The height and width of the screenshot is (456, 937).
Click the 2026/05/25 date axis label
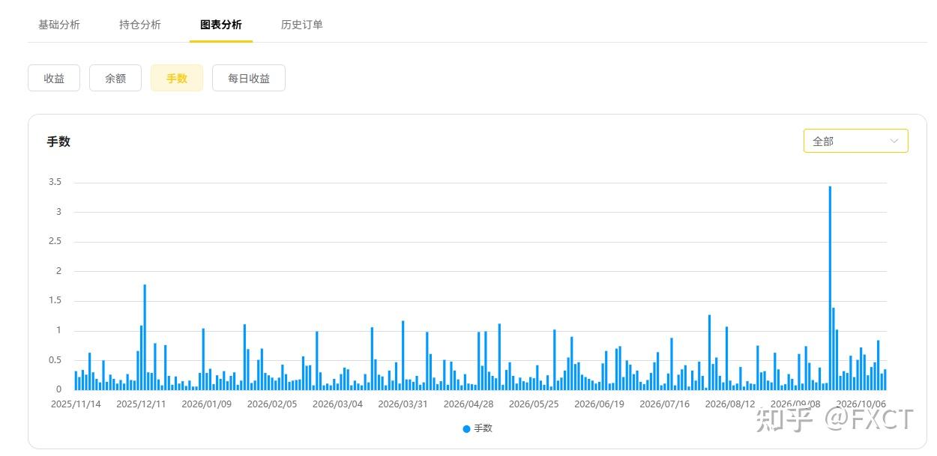point(534,404)
